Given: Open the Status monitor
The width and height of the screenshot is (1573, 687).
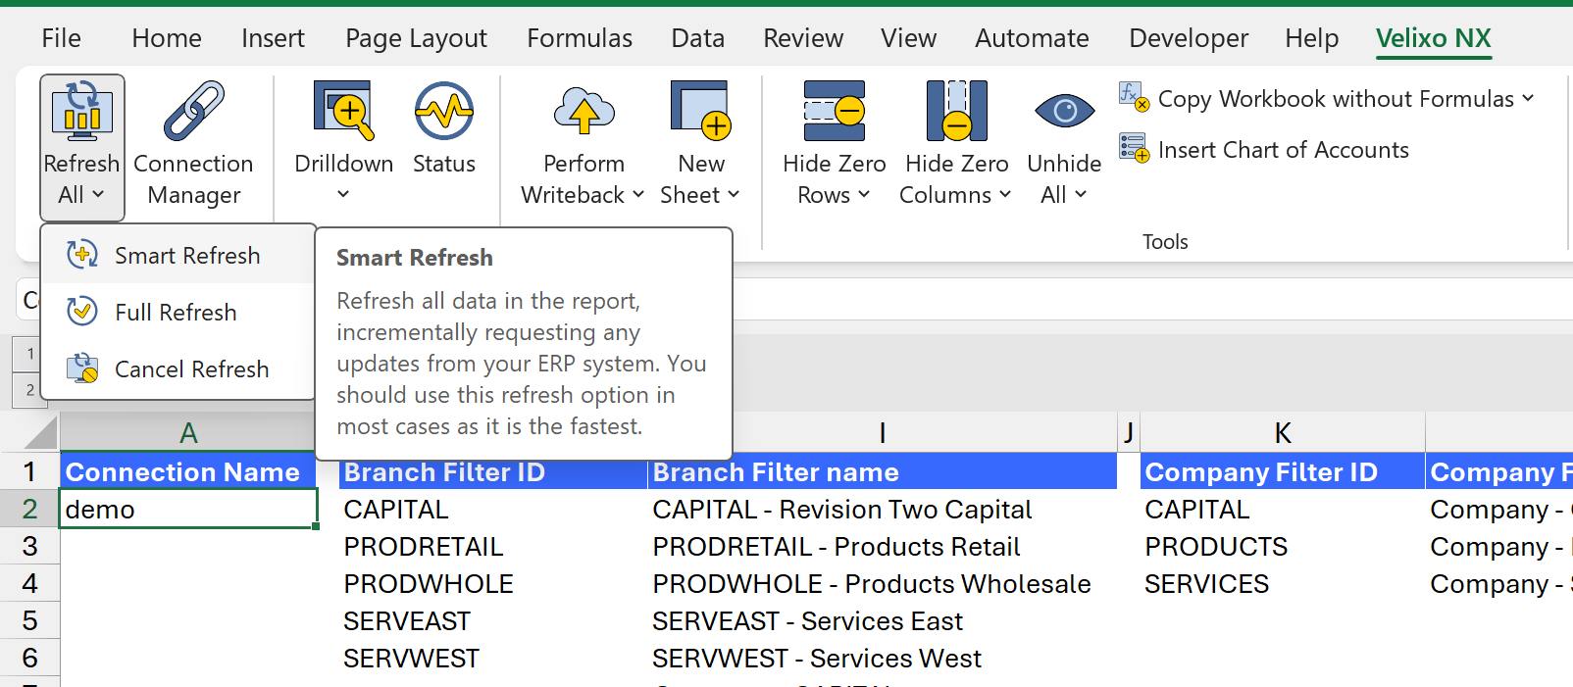Looking at the screenshot, I should [x=444, y=129].
